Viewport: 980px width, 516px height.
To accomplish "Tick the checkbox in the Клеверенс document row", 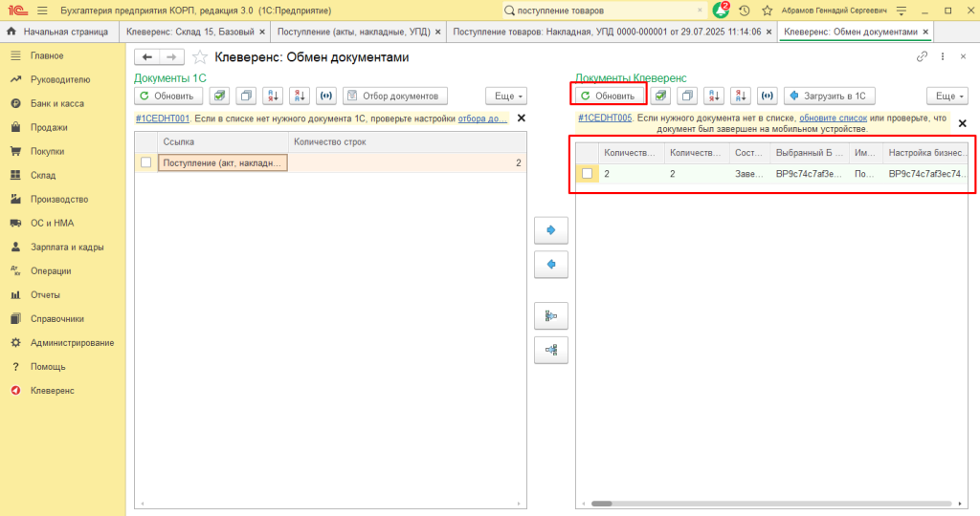I will pyautogui.click(x=587, y=174).
